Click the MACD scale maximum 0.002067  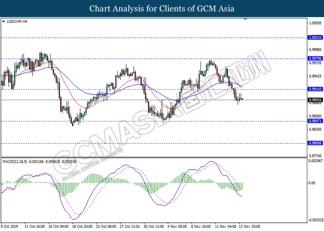click(x=315, y=161)
